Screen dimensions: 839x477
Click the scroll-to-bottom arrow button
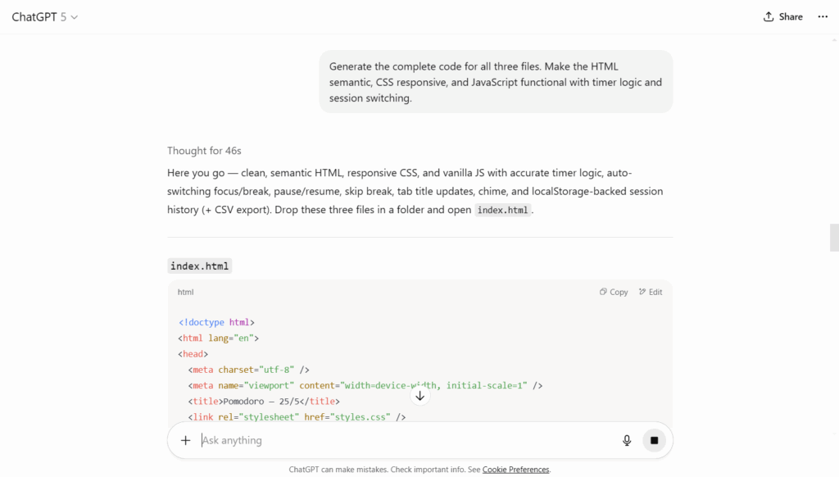click(x=420, y=396)
